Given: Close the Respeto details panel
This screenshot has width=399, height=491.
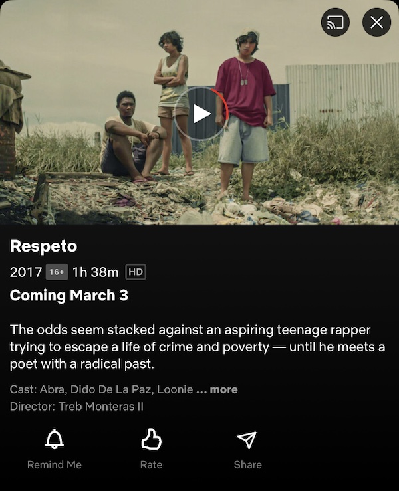Looking at the screenshot, I should [x=376, y=22].
